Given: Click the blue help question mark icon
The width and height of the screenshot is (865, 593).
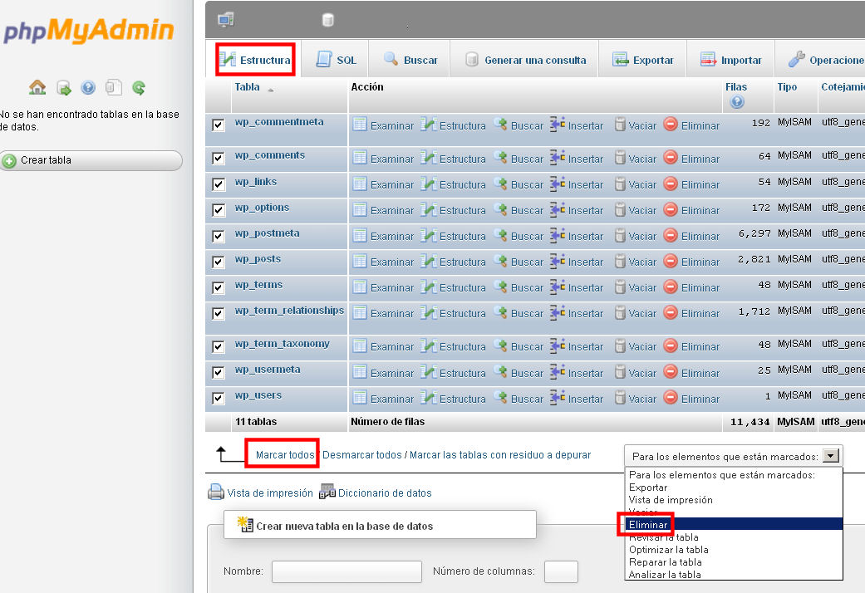Looking at the screenshot, I should 88,87.
